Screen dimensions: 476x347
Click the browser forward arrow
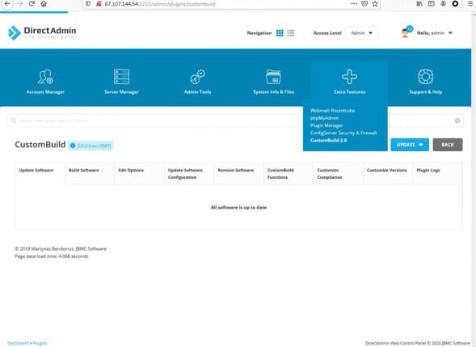[x=19, y=4]
